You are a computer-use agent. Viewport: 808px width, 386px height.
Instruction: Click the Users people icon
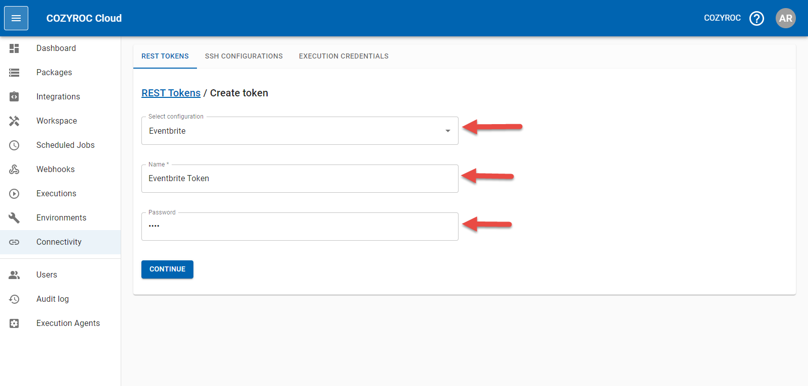(x=14, y=275)
